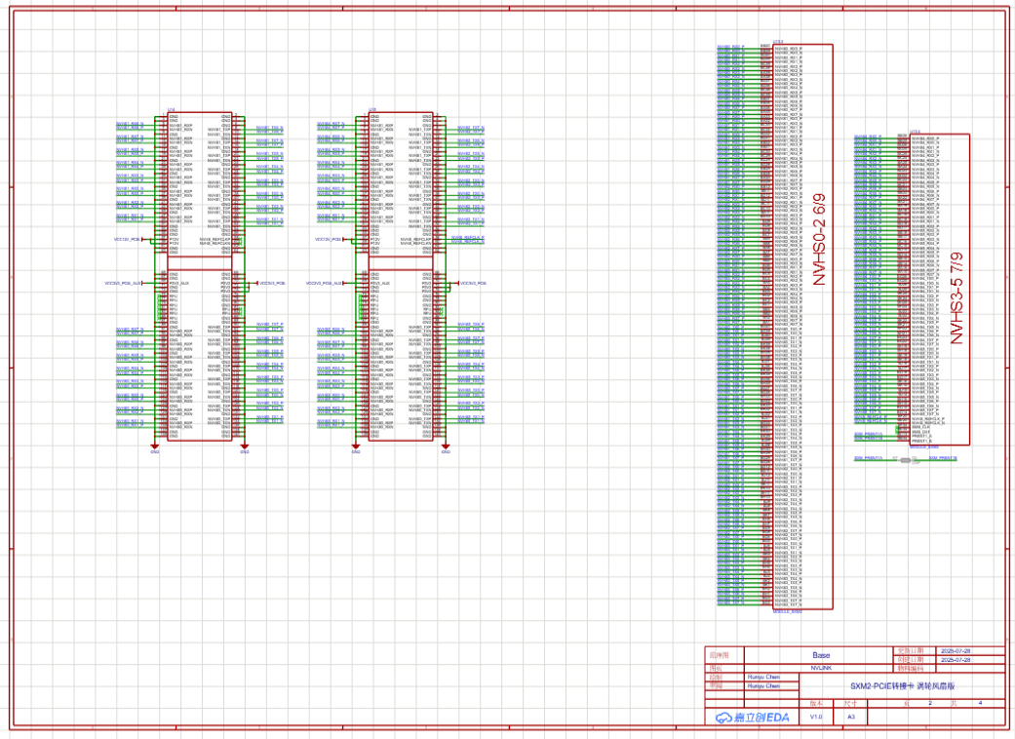Click VCC12V_PCIE net flag on second connector
The width and height of the screenshot is (1015, 739).
tap(329, 239)
